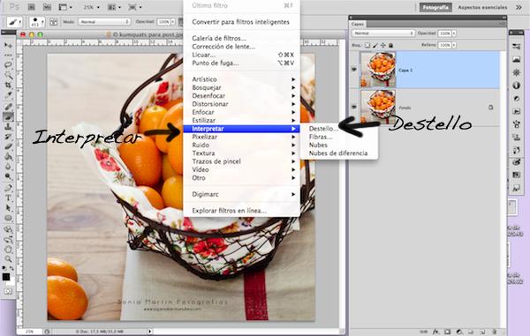Toggle Quick Mask mode below the color swatches

8,291
